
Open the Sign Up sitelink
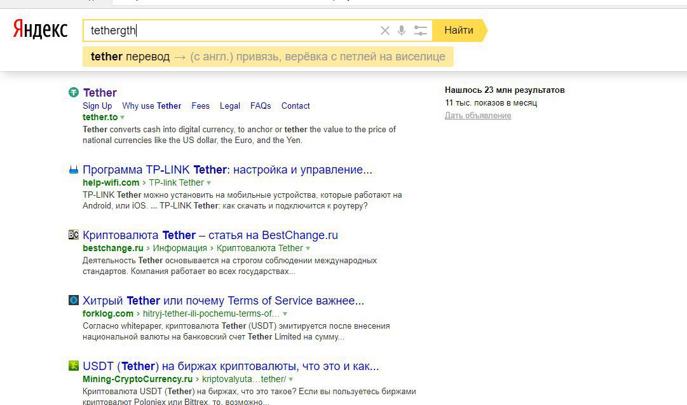(x=97, y=106)
